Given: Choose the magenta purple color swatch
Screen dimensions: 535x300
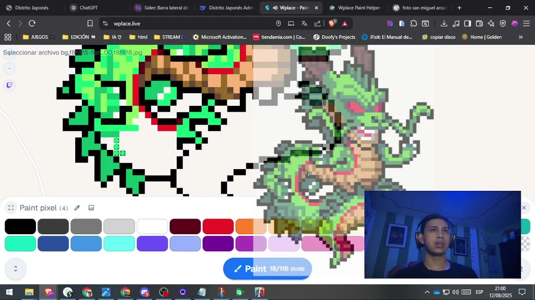Looking at the screenshot, I should pos(251,244).
